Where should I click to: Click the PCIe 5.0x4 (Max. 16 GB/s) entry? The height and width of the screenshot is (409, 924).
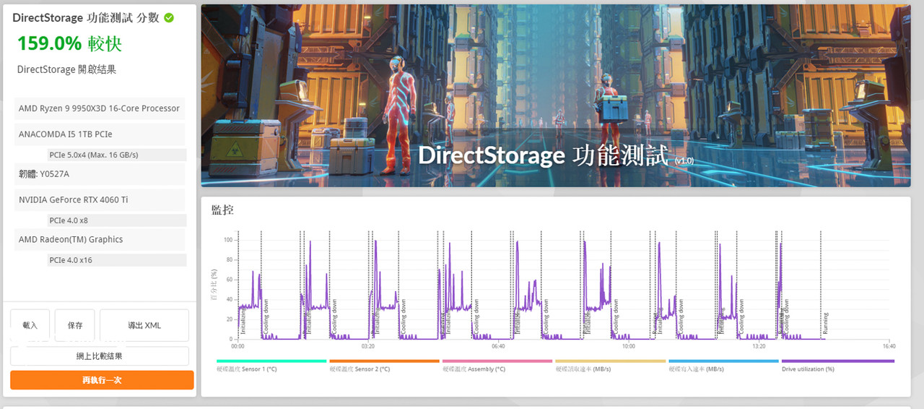click(116, 155)
